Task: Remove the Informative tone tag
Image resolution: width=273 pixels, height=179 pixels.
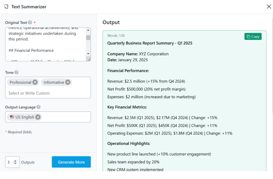Action: click(68, 82)
